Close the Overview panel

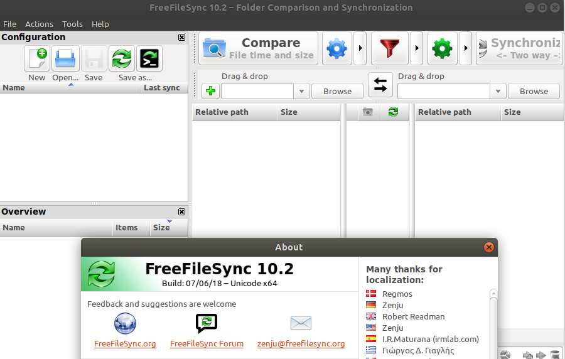(x=182, y=212)
